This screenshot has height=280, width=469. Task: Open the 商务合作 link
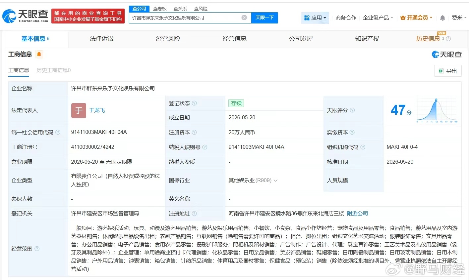(x=346, y=18)
